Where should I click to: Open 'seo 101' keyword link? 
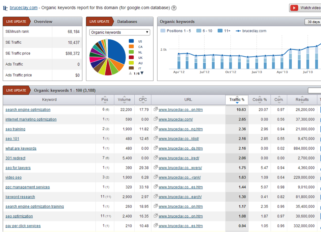tap(12, 139)
